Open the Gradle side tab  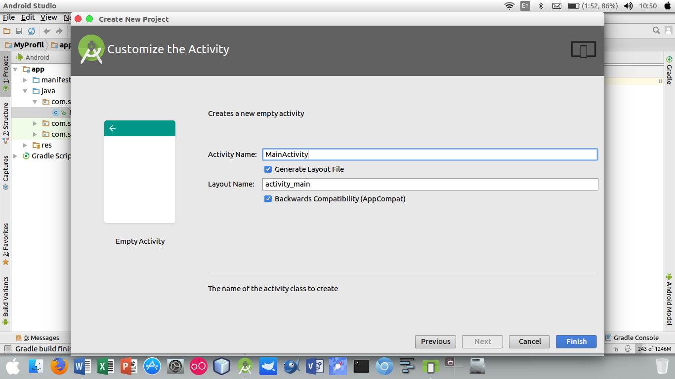coord(669,70)
